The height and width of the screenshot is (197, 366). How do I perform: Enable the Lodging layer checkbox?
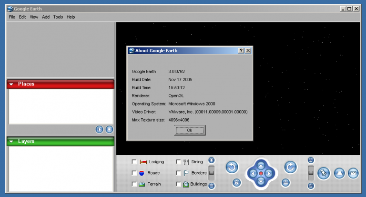click(134, 162)
